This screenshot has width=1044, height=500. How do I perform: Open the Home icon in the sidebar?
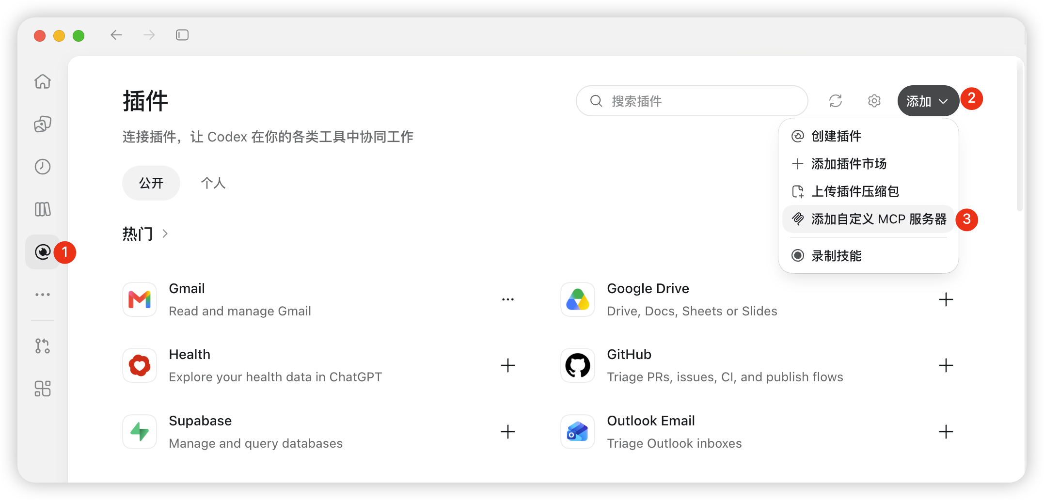click(x=43, y=81)
